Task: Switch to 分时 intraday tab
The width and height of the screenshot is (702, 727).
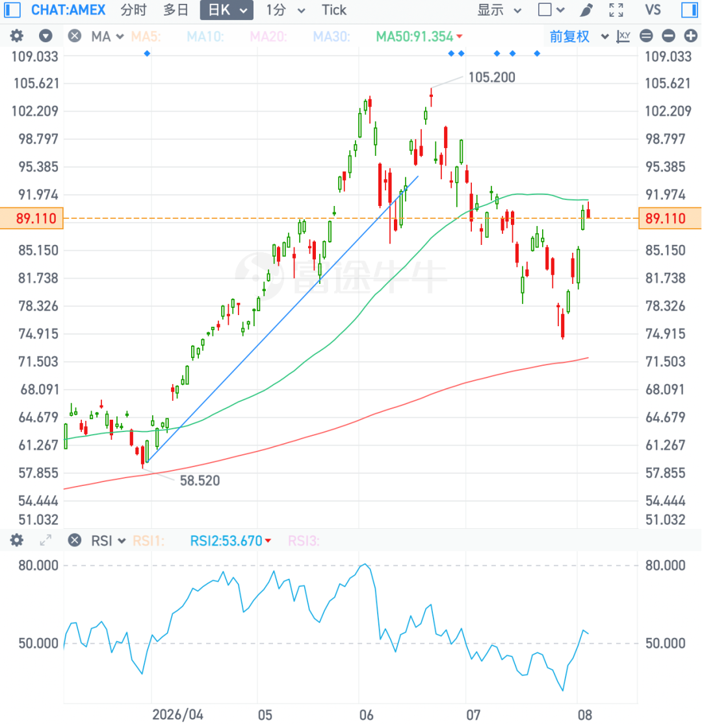Action: click(134, 10)
